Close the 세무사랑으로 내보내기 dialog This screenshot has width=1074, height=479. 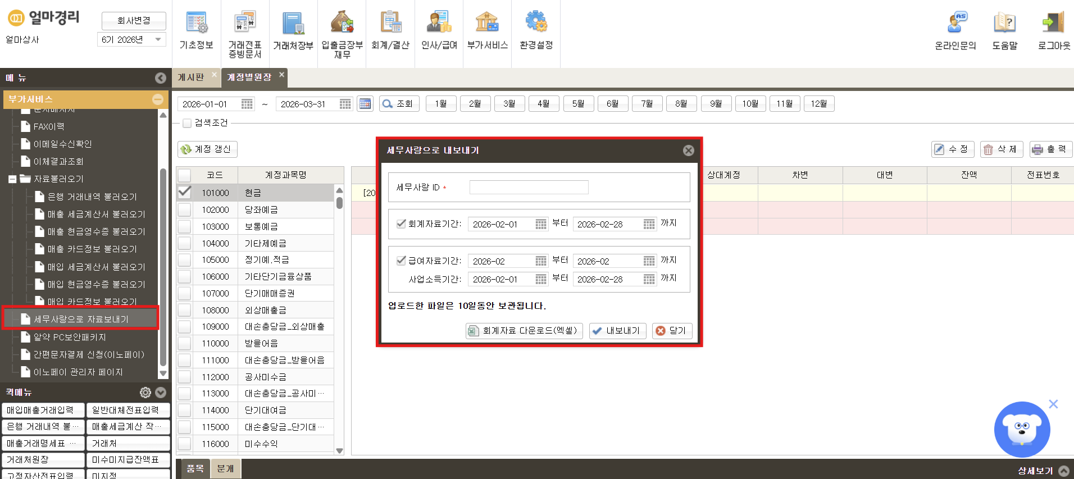point(689,150)
